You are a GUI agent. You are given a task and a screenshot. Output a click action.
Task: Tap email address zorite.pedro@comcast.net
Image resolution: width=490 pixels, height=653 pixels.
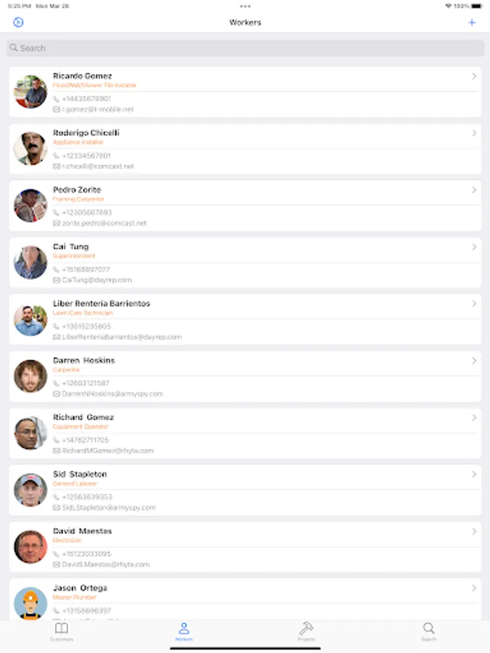click(104, 223)
